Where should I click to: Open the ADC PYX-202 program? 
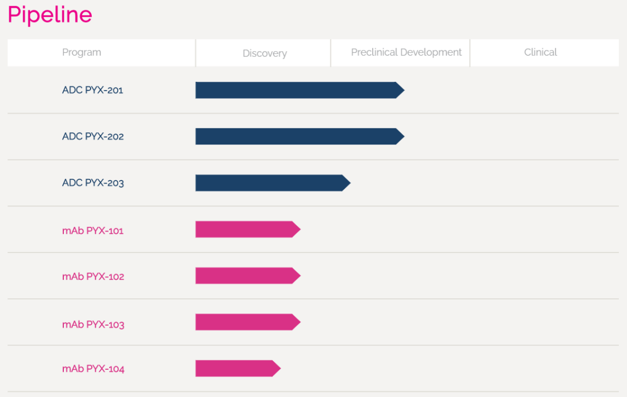point(92,136)
